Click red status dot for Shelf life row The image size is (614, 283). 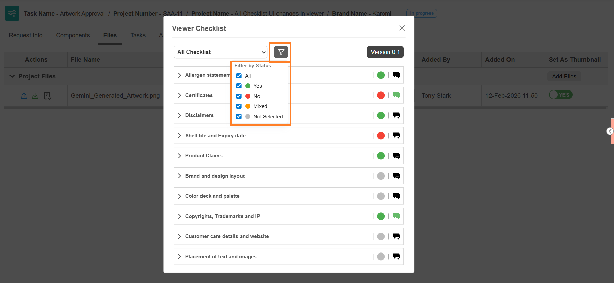[381, 136]
